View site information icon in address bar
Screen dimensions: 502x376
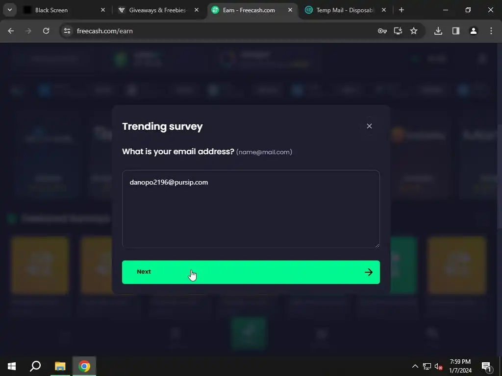[67, 31]
